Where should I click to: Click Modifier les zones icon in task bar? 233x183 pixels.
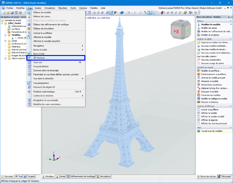click(x=199, y=28)
